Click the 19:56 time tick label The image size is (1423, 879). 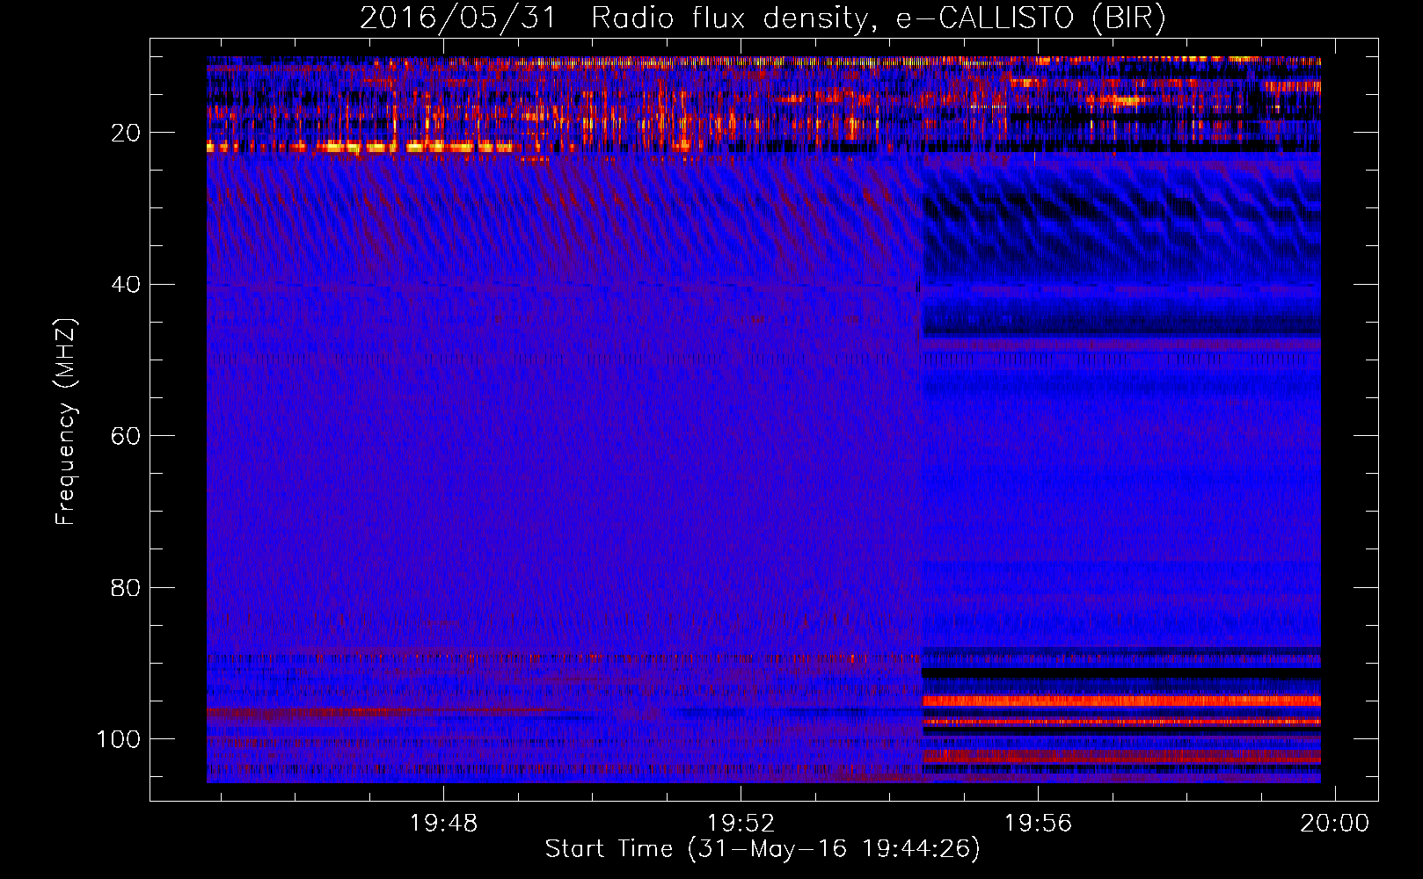[x=1038, y=823]
